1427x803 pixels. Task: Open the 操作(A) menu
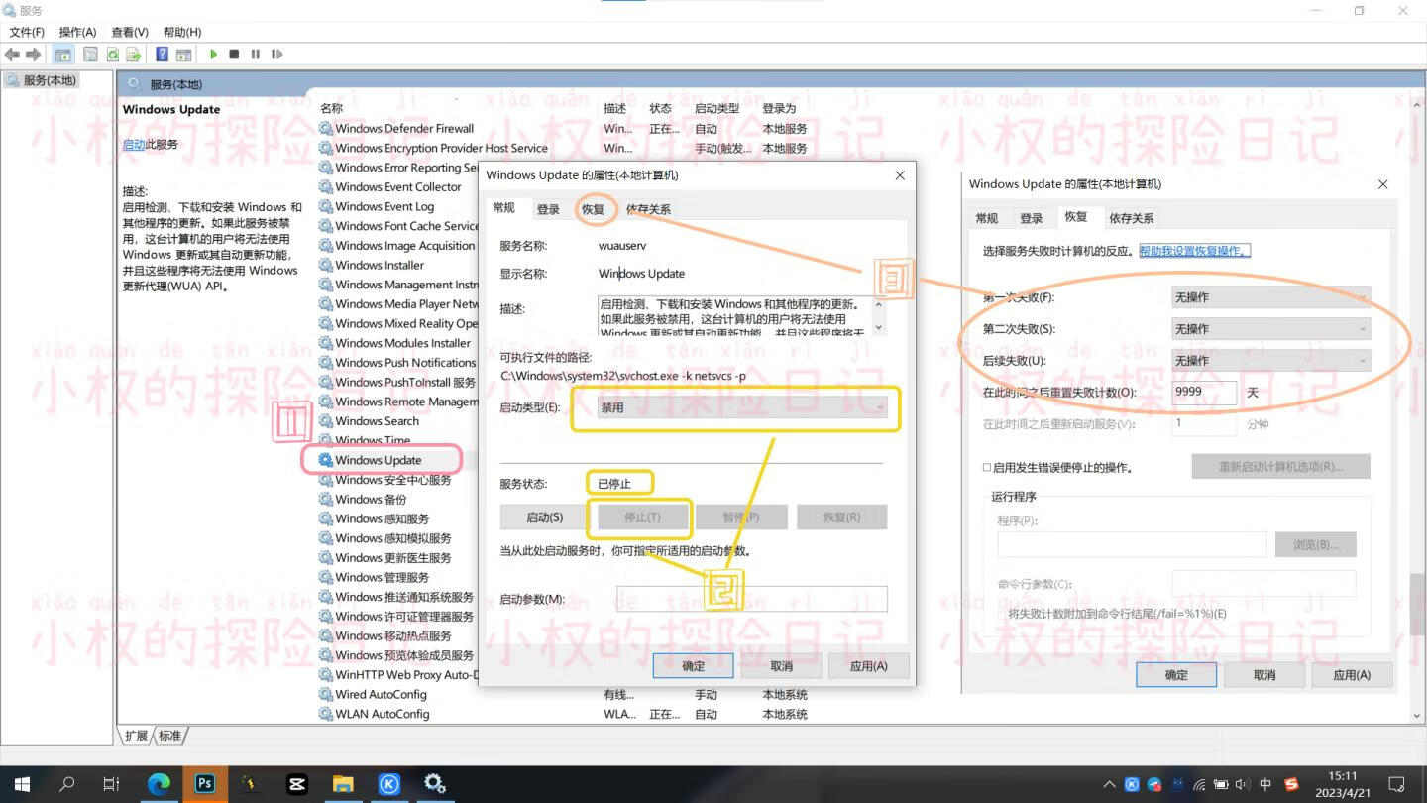tap(77, 32)
